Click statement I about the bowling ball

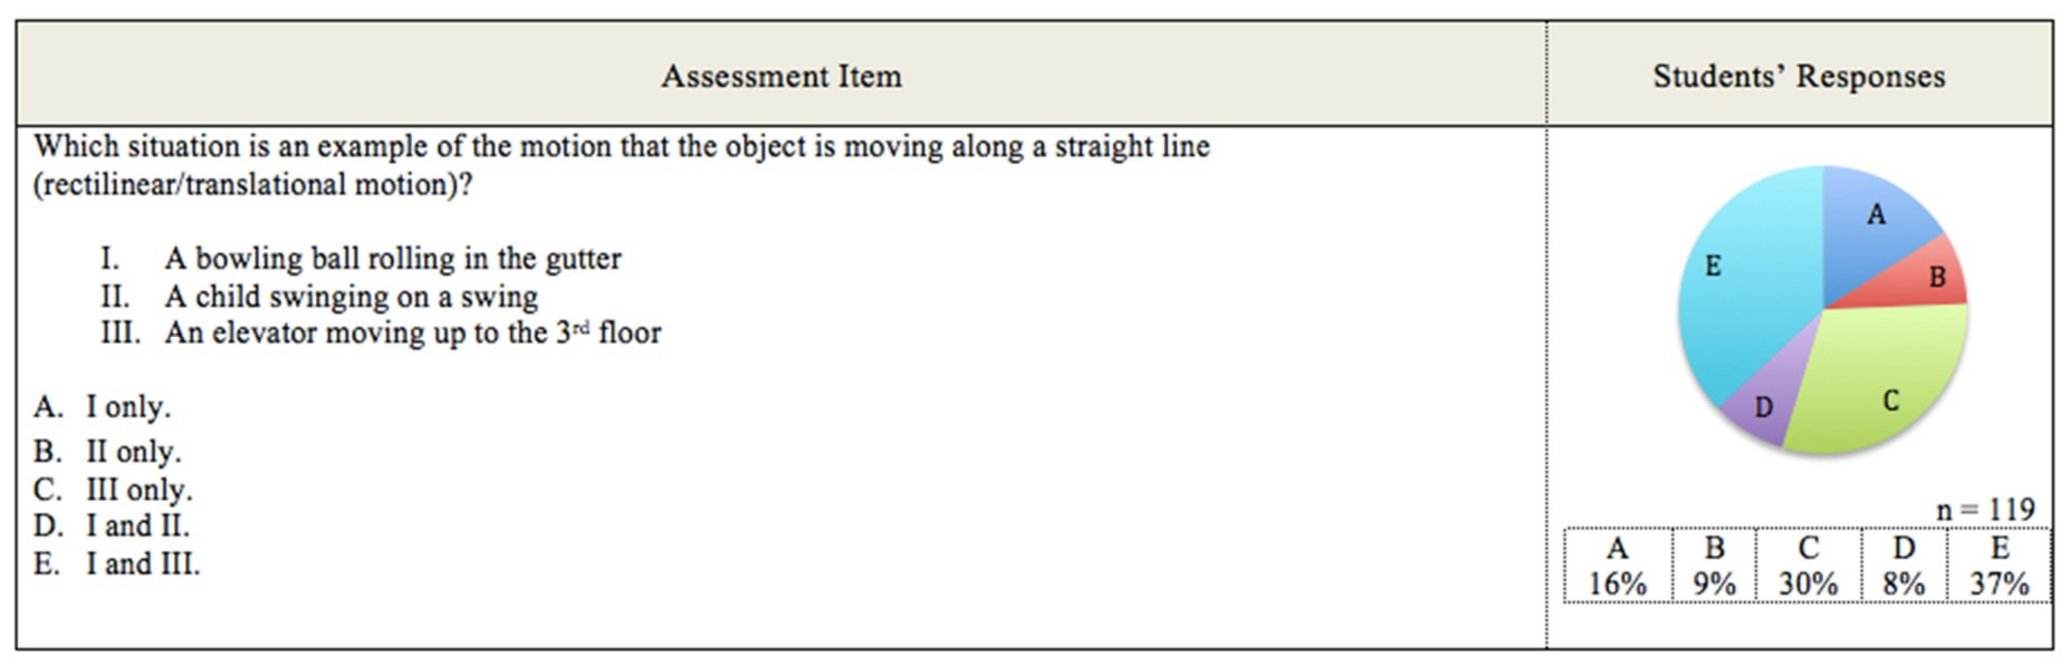click(392, 258)
